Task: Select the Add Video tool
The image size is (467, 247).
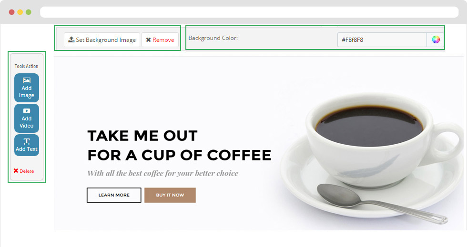Action: point(27,118)
